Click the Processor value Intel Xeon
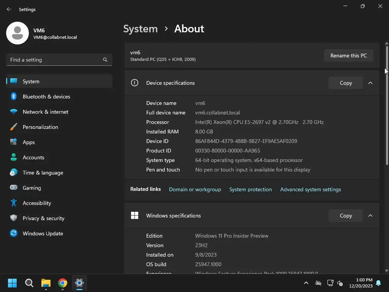 pos(259,122)
